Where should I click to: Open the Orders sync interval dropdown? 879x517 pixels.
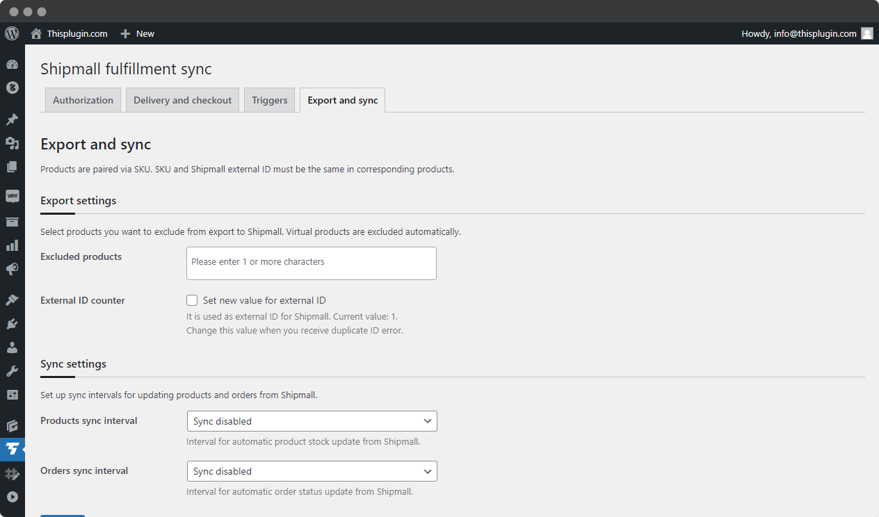click(x=312, y=471)
